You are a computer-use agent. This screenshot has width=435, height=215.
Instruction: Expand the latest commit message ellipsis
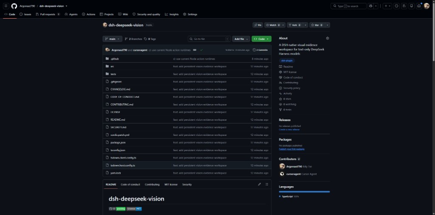point(195,50)
